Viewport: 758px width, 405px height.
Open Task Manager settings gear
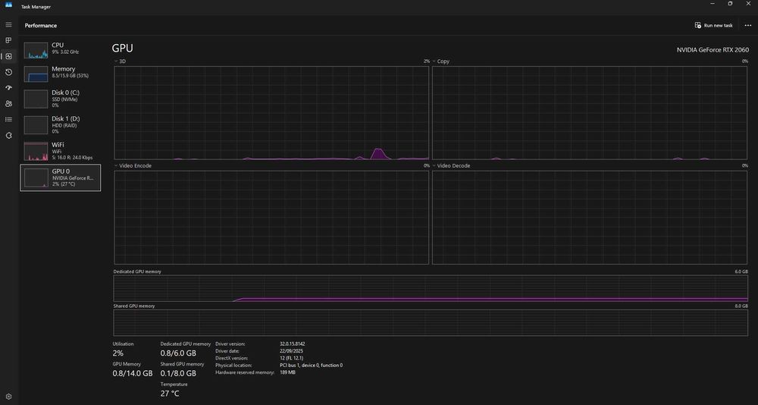click(8, 397)
